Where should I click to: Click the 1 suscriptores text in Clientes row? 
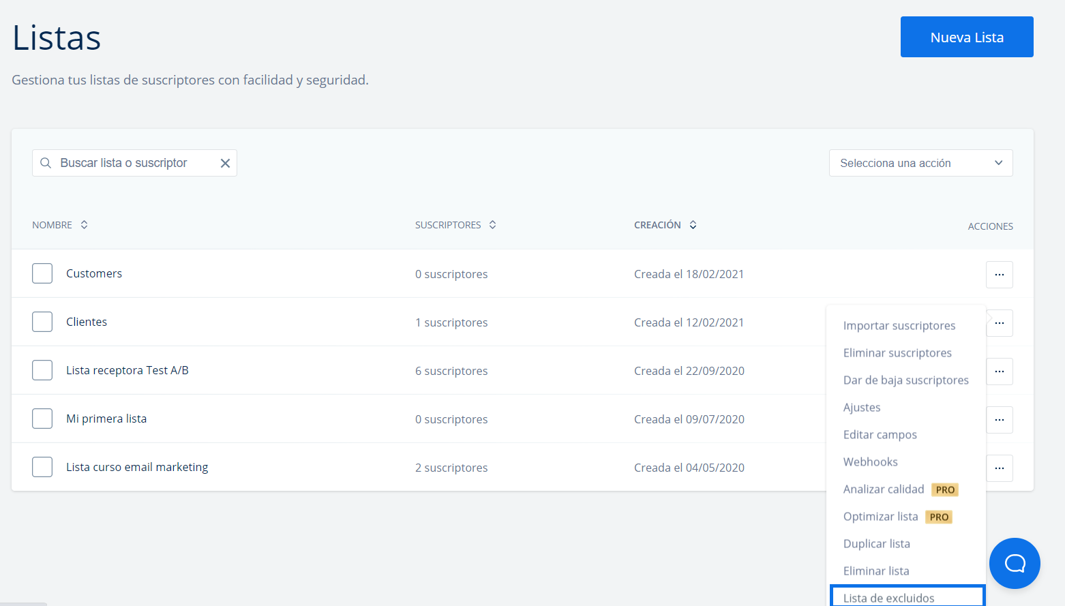(451, 322)
